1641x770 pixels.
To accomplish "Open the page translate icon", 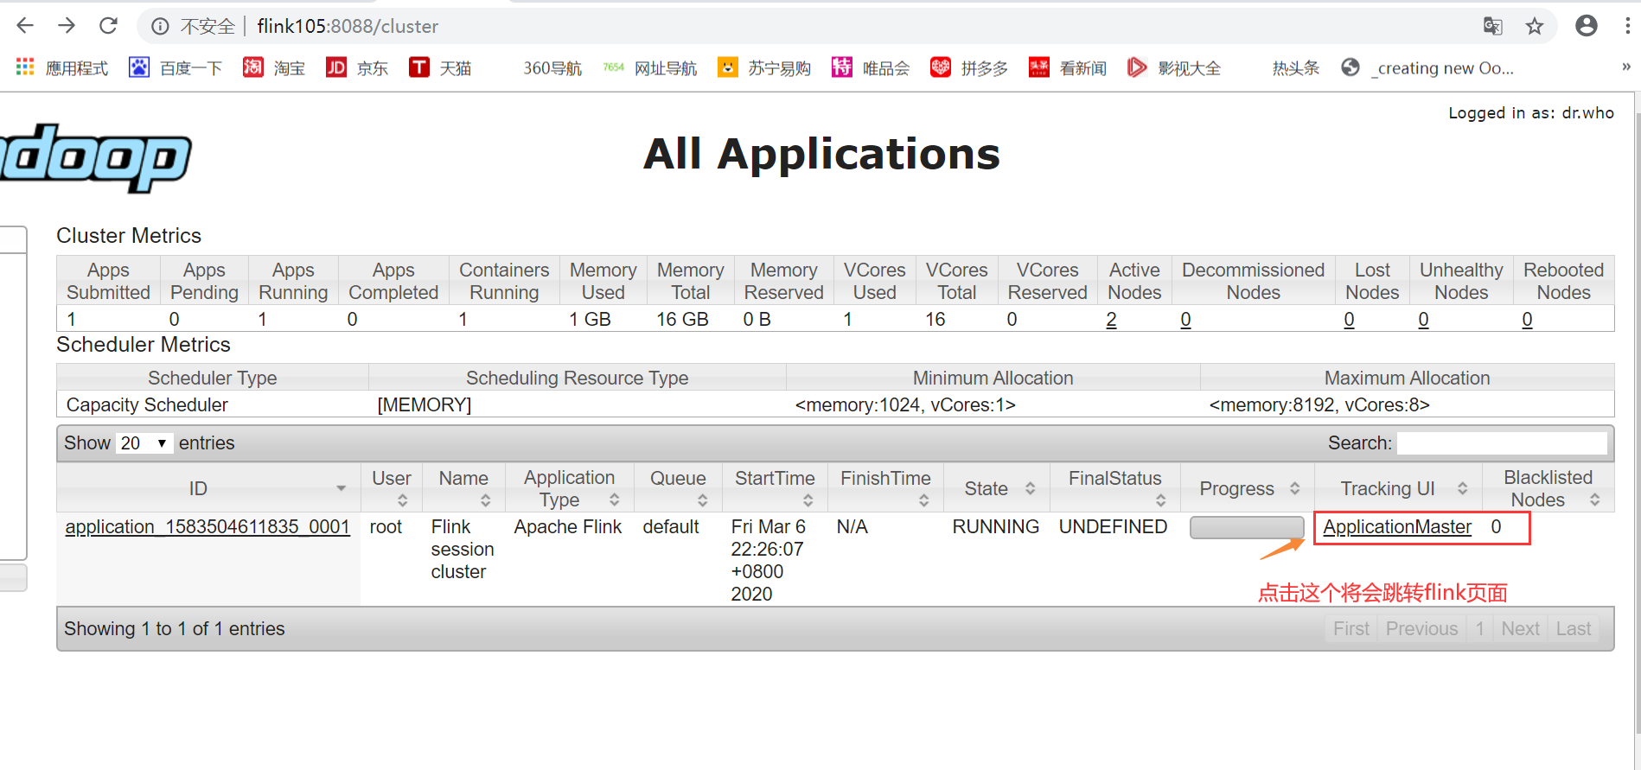I will click(x=1493, y=26).
